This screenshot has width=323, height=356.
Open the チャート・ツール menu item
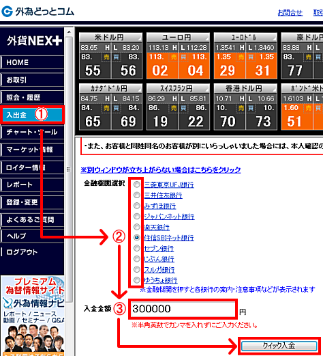[32, 132]
